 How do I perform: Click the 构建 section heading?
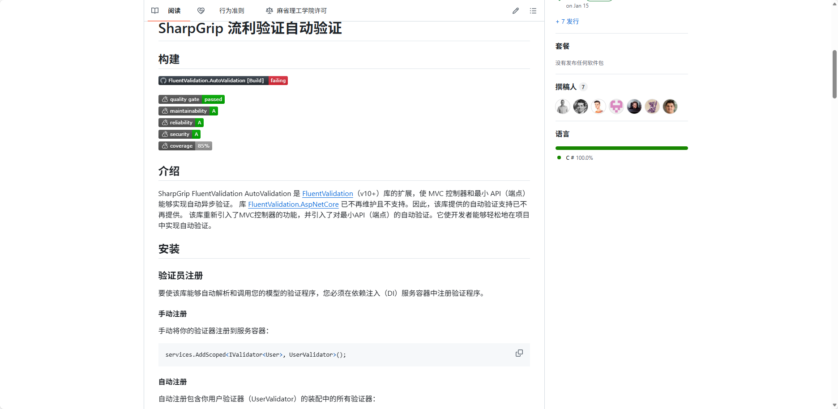point(169,59)
